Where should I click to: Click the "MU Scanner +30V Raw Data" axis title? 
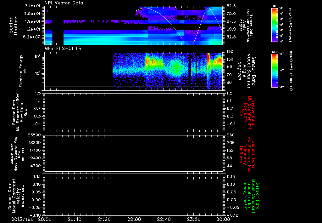click(19, 112)
